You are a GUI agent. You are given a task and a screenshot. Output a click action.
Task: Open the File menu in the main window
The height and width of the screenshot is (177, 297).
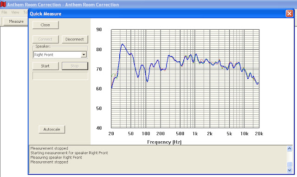[4, 13]
